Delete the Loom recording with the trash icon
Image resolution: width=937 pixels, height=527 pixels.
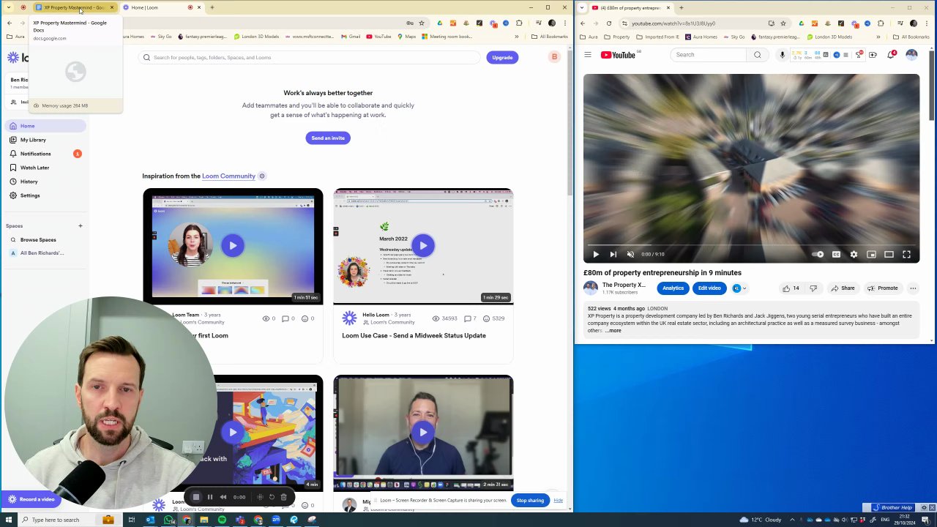(x=284, y=497)
